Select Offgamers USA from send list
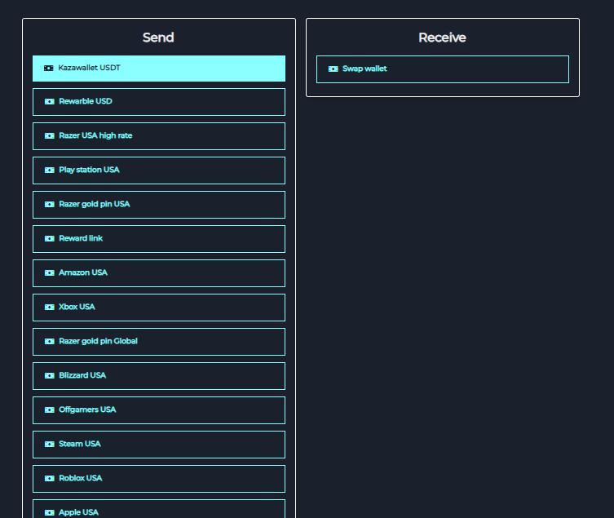Viewport: 614px width, 518px height. click(159, 410)
